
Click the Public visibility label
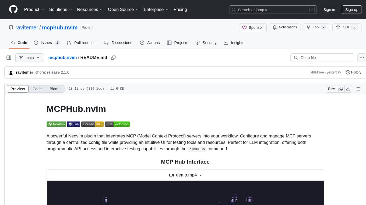tap(86, 27)
